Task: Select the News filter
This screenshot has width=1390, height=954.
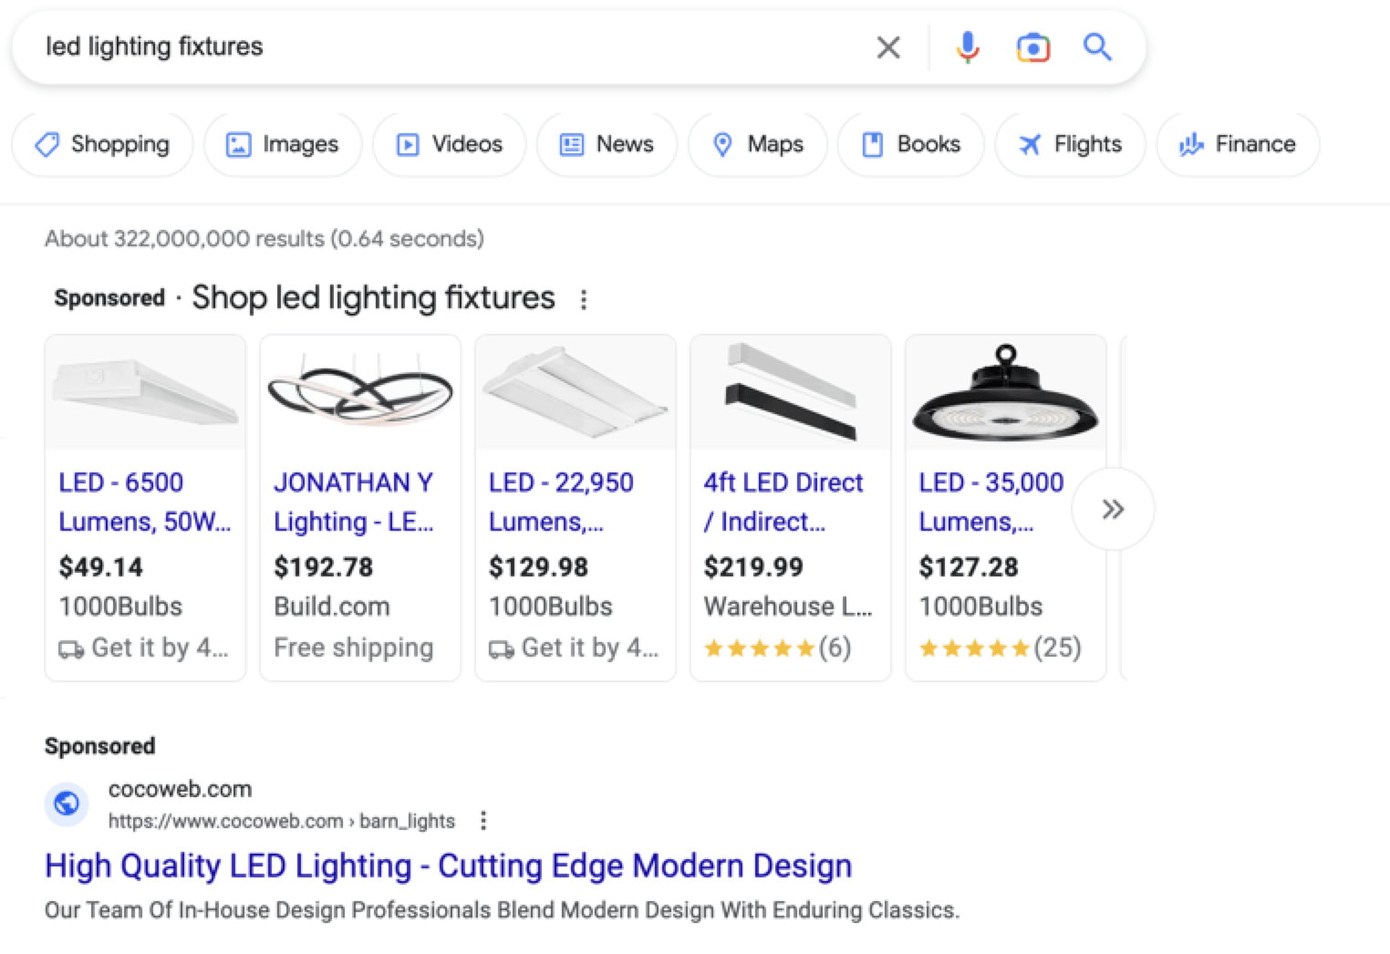Action: [607, 144]
